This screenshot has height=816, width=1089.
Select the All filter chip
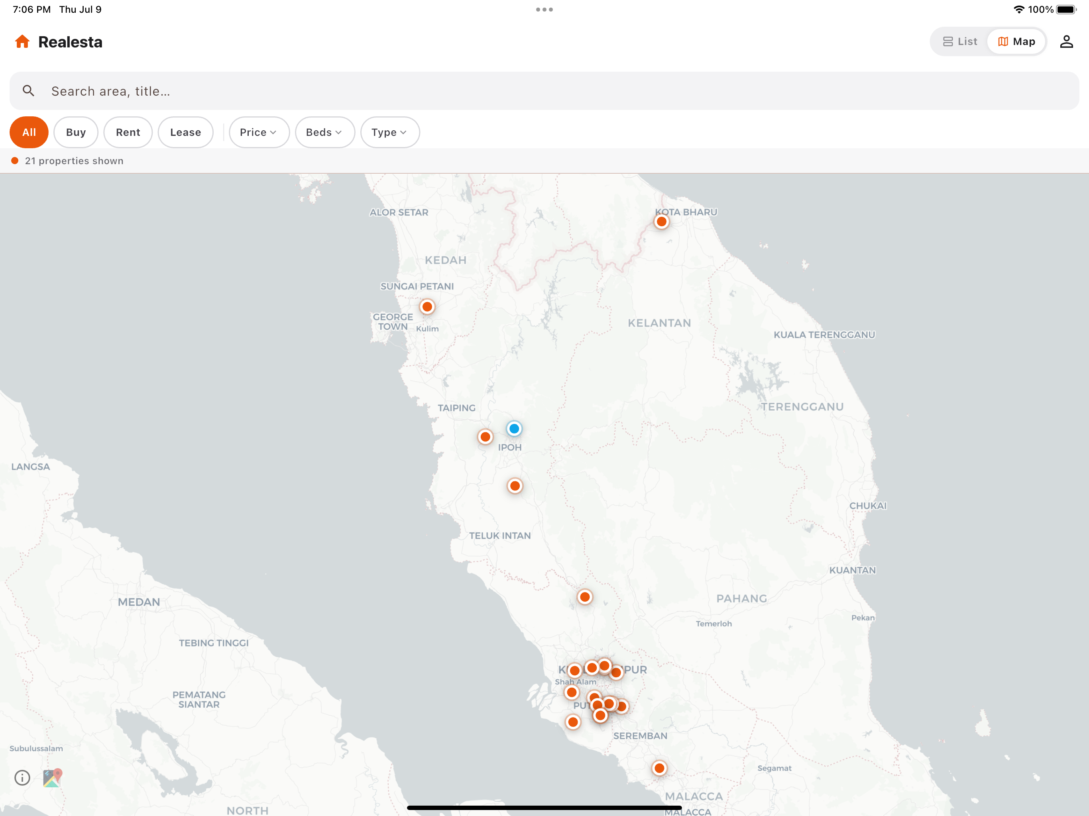pyautogui.click(x=29, y=132)
